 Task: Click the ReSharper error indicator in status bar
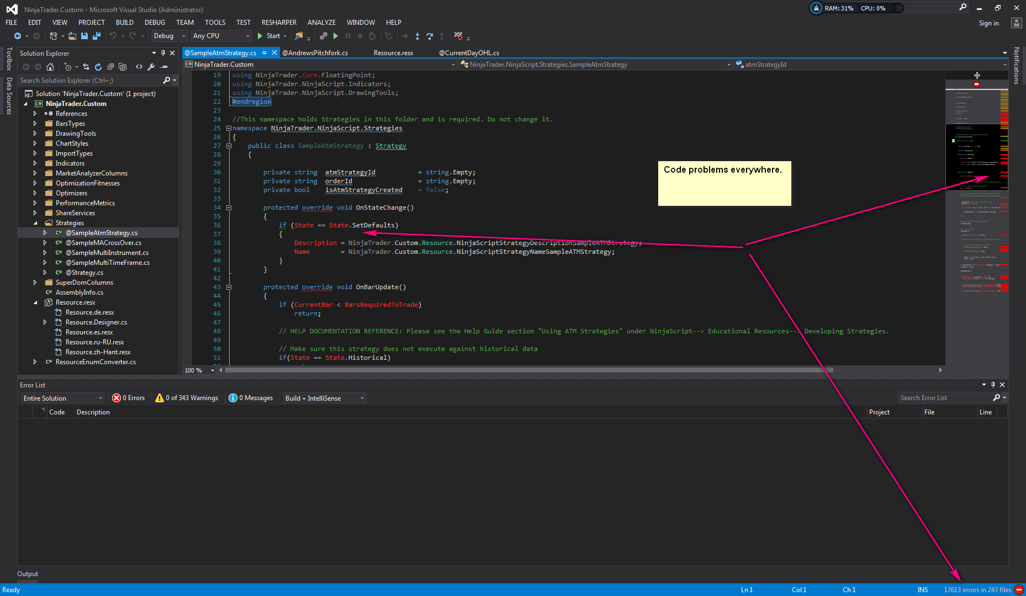pos(1019,590)
